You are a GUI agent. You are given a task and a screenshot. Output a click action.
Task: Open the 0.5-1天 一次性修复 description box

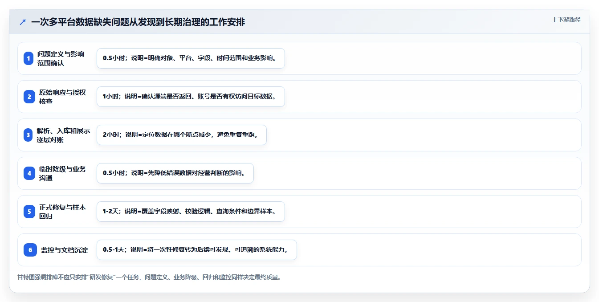[197, 250]
